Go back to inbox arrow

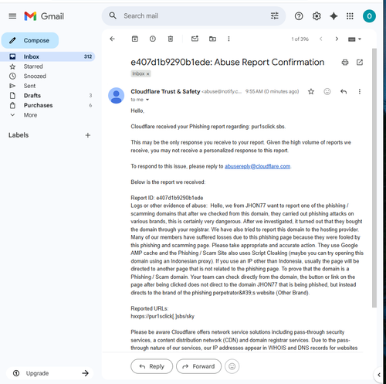tap(112, 39)
